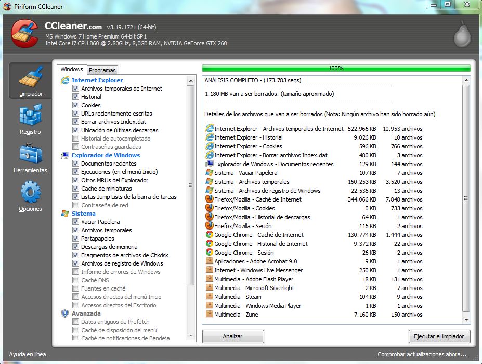Uncheck Archivos temporales de Internet checkbox
The height and width of the screenshot is (364, 482).
click(75, 89)
